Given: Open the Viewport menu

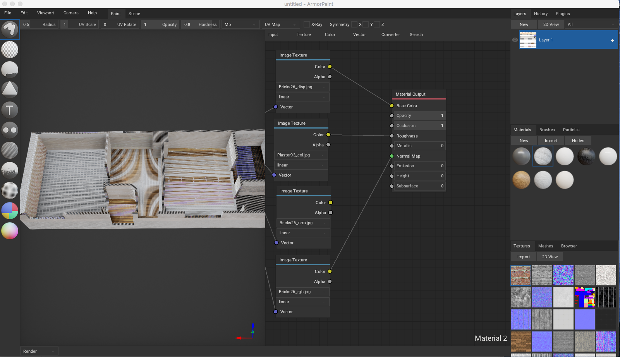Looking at the screenshot, I should [x=45, y=13].
